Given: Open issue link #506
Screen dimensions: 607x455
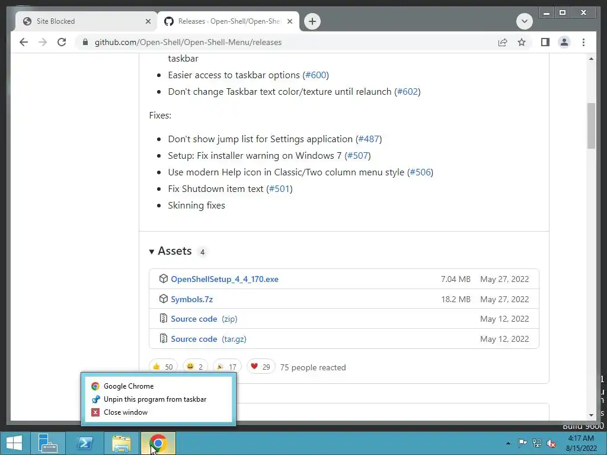Looking at the screenshot, I should point(420,172).
